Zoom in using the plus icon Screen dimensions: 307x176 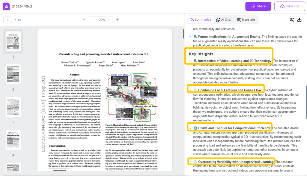[x=117, y=19]
